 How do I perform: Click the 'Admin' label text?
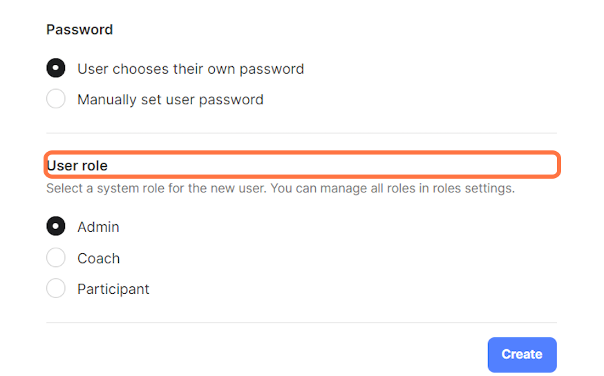coord(98,227)
